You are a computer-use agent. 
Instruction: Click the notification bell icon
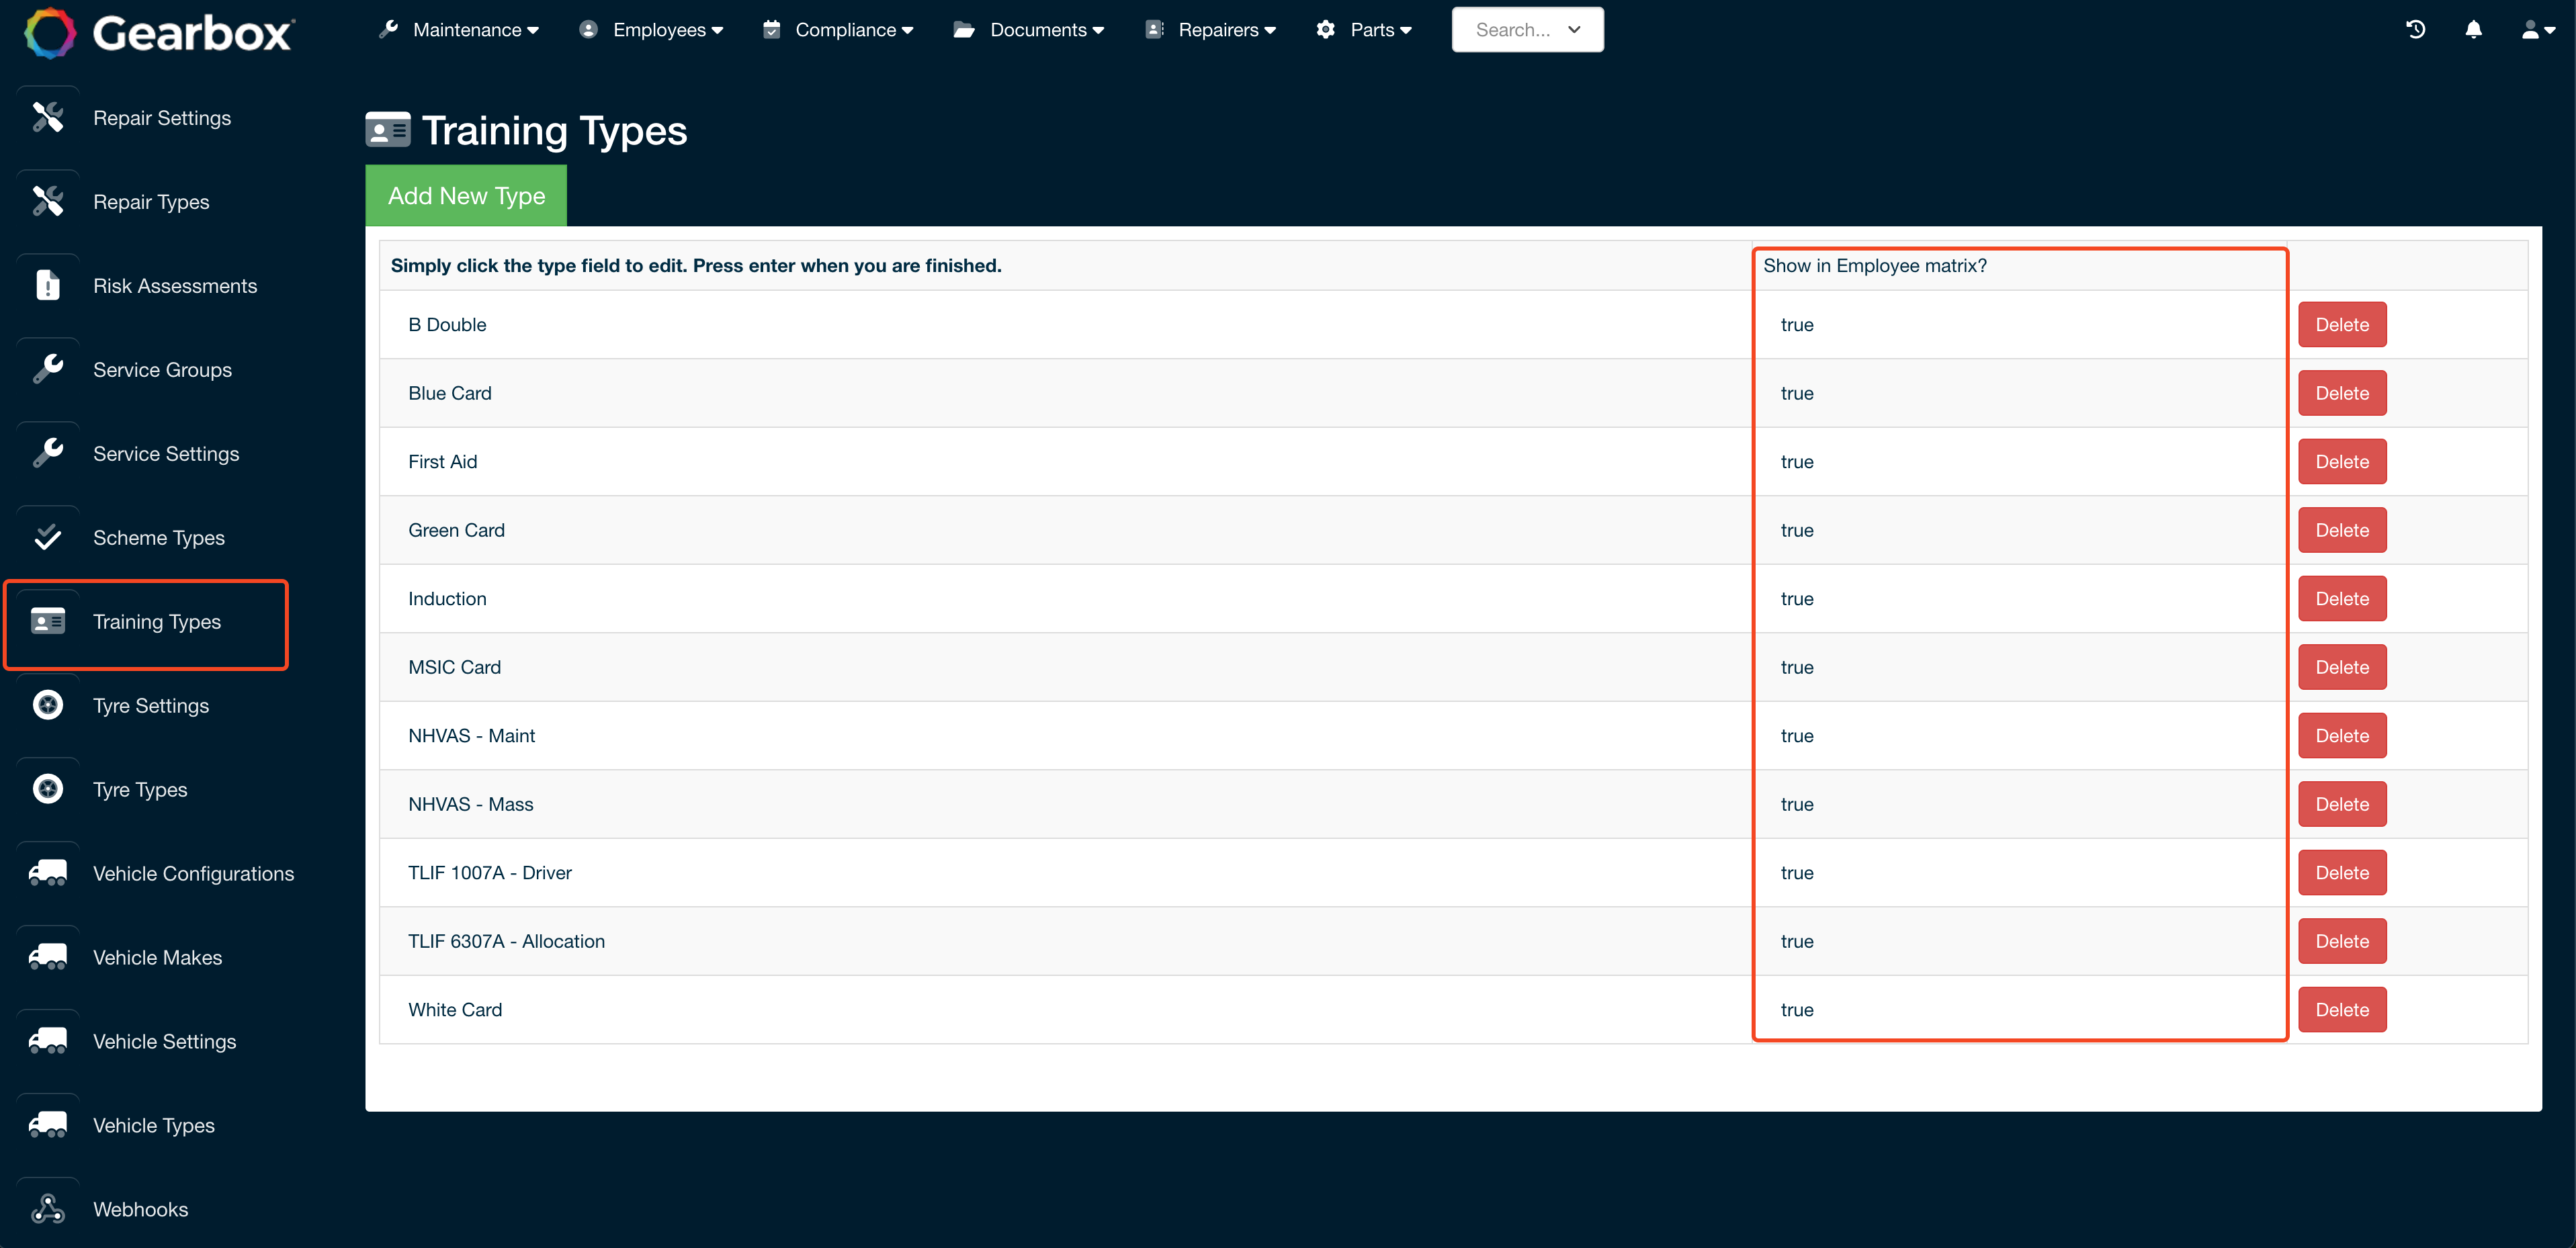point(2473,29)
